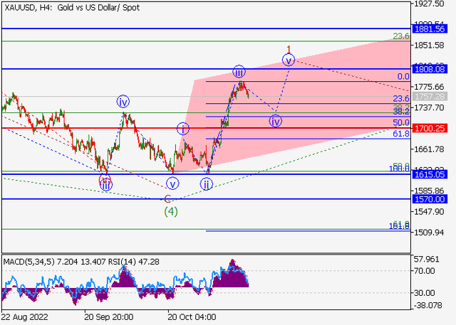The height and width of the screenshot is (325, 456).
Task: Select the 22 Aug 2022 date marker
Action: point(26,315)
